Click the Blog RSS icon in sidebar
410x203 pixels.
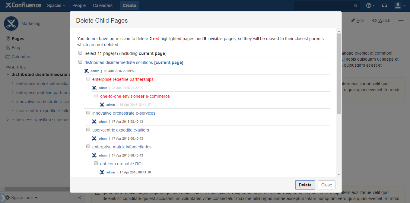click(x=8, y=48)
